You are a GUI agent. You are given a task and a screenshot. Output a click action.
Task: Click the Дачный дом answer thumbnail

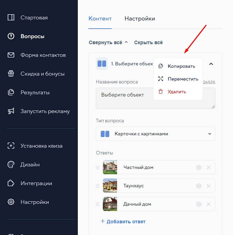pos(110,204)
